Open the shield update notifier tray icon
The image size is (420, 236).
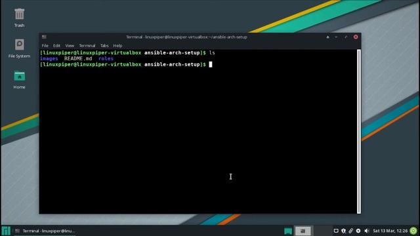coord(343,231)
